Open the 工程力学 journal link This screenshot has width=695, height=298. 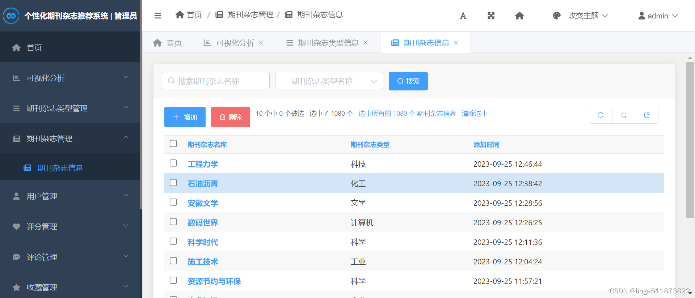pos(203,164)
